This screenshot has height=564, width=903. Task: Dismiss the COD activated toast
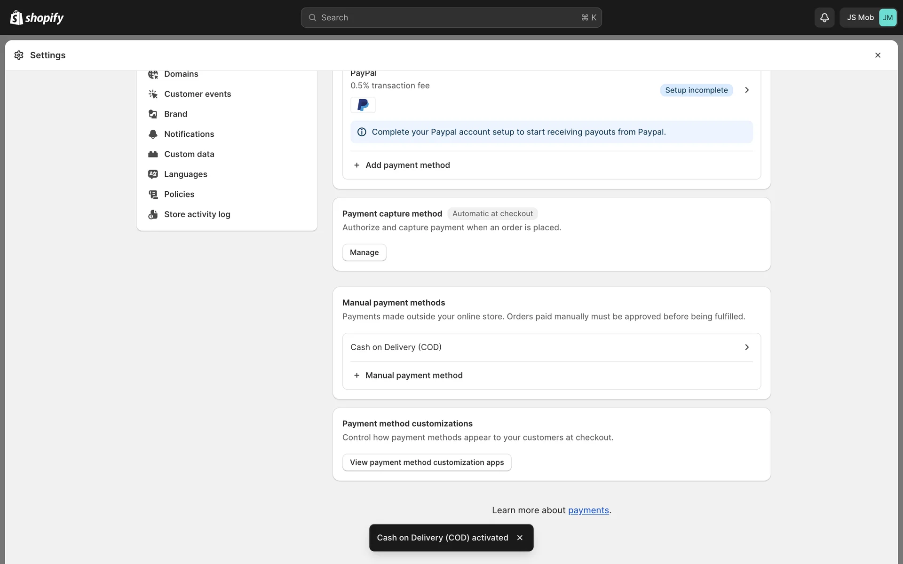(x=520, y=538)
